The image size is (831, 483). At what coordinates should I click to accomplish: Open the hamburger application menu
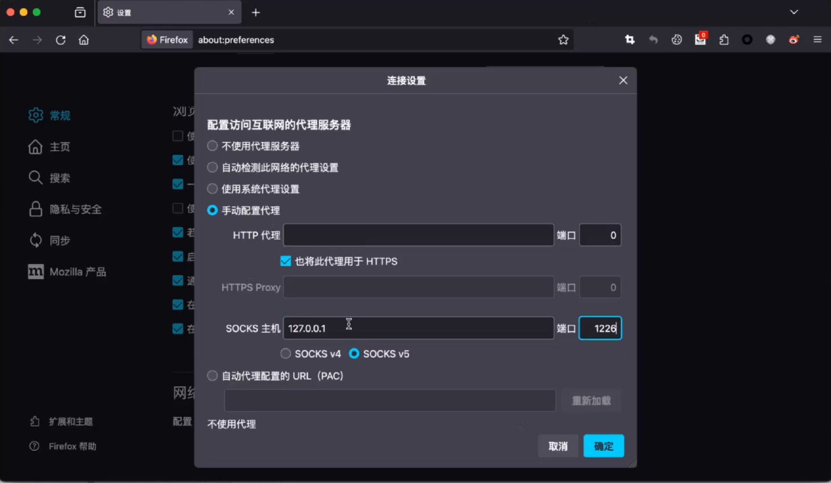tap(817, 40)
